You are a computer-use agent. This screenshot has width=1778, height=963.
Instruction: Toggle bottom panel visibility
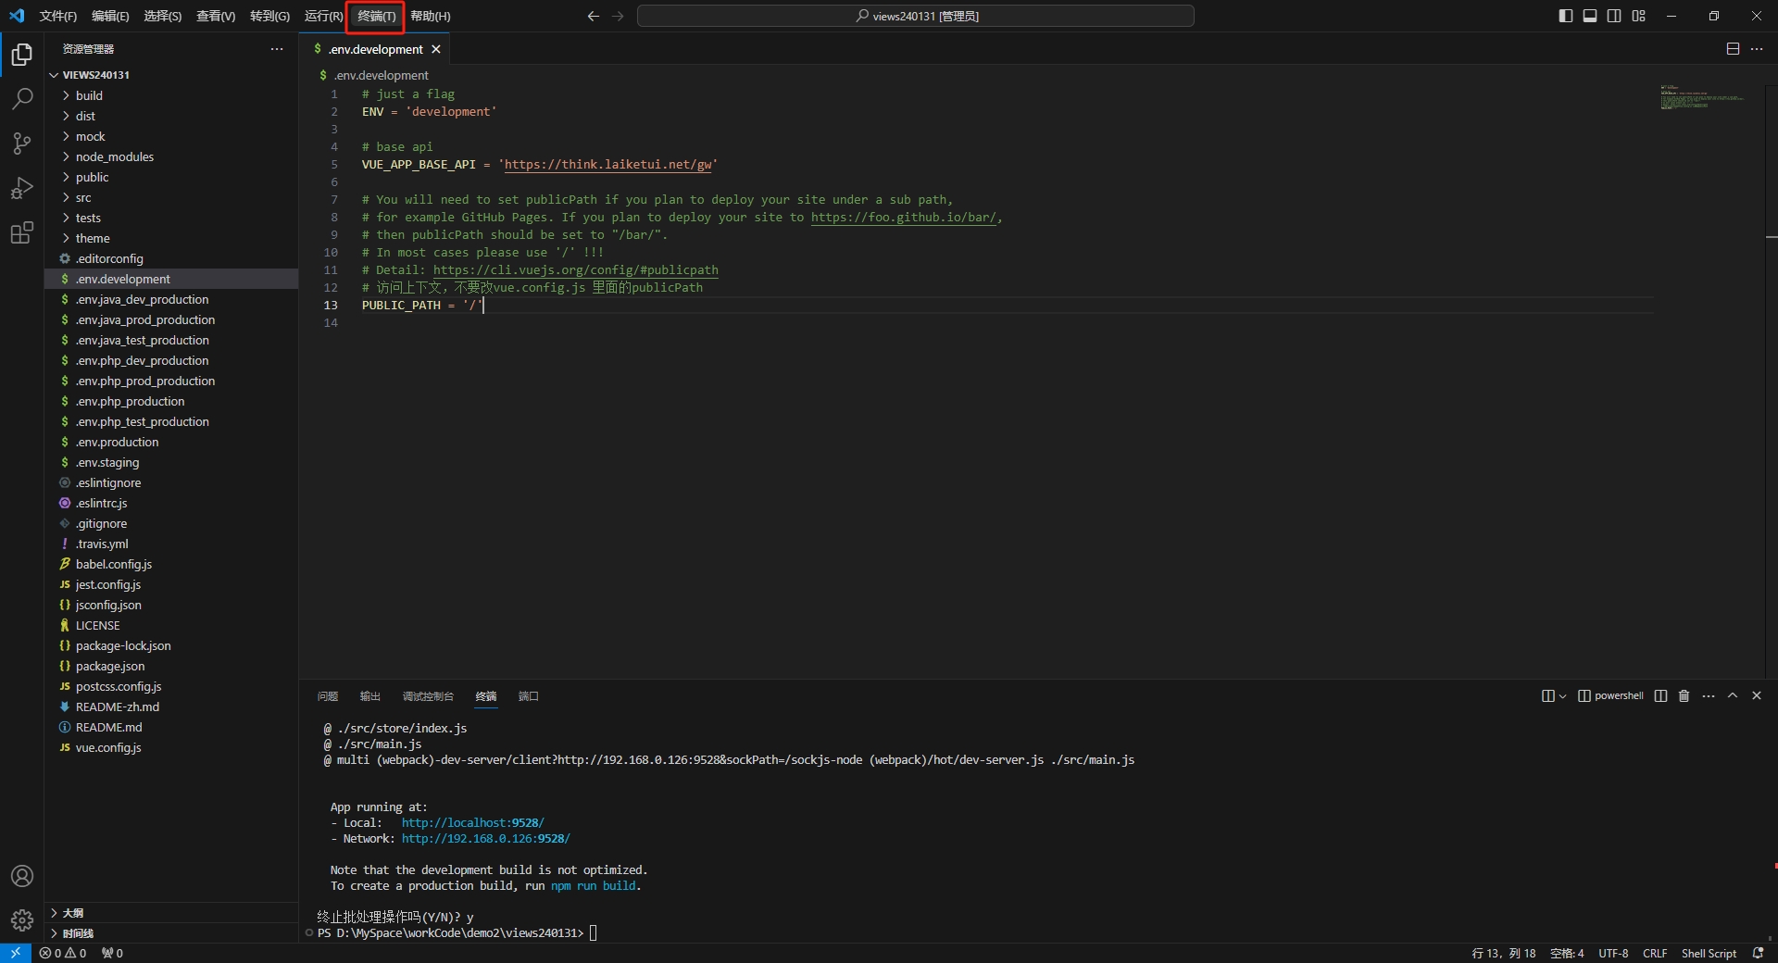tap(1590, 16)
